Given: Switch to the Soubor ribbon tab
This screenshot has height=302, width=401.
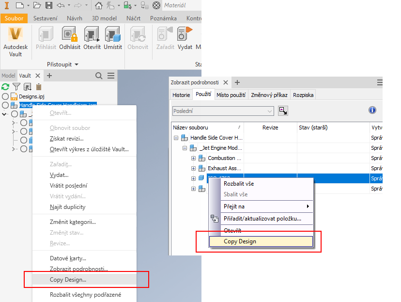Looking at the screenshot, I should 14,18.
